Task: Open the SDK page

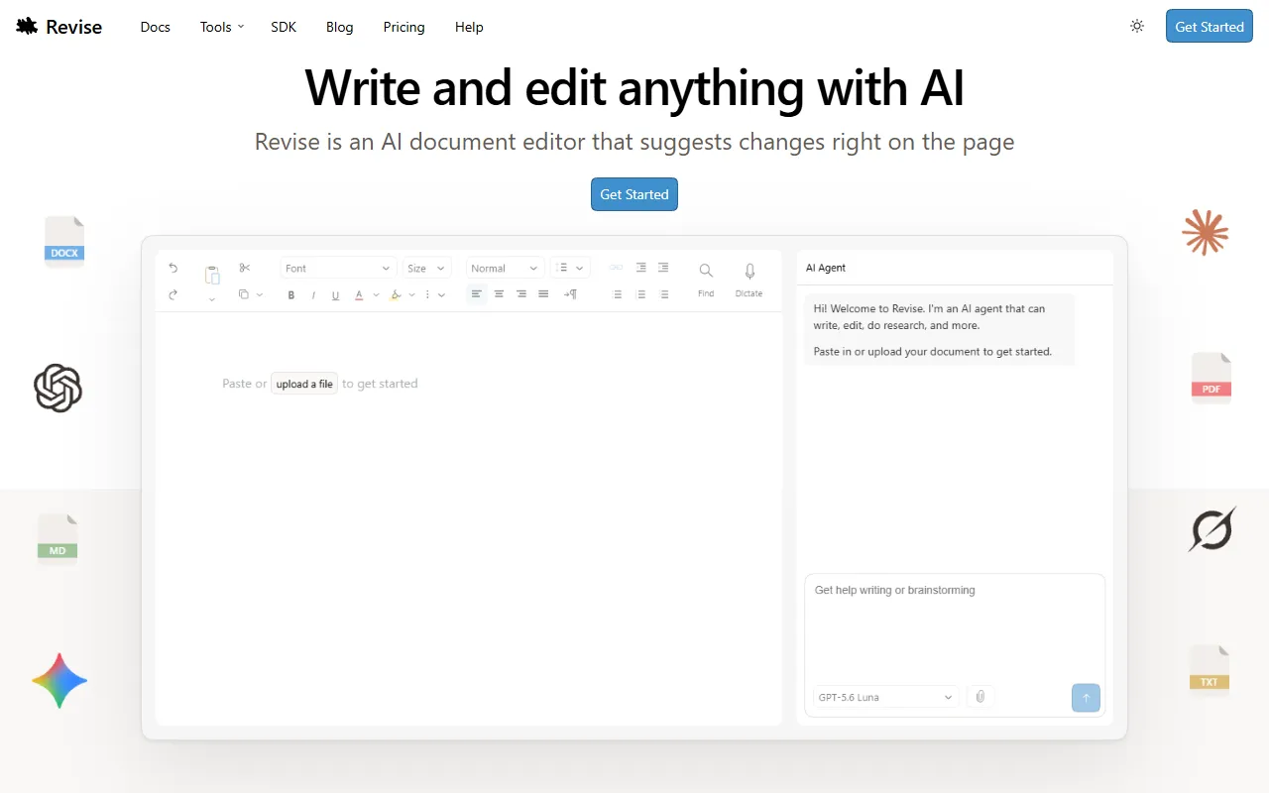Action: point(284,27)
